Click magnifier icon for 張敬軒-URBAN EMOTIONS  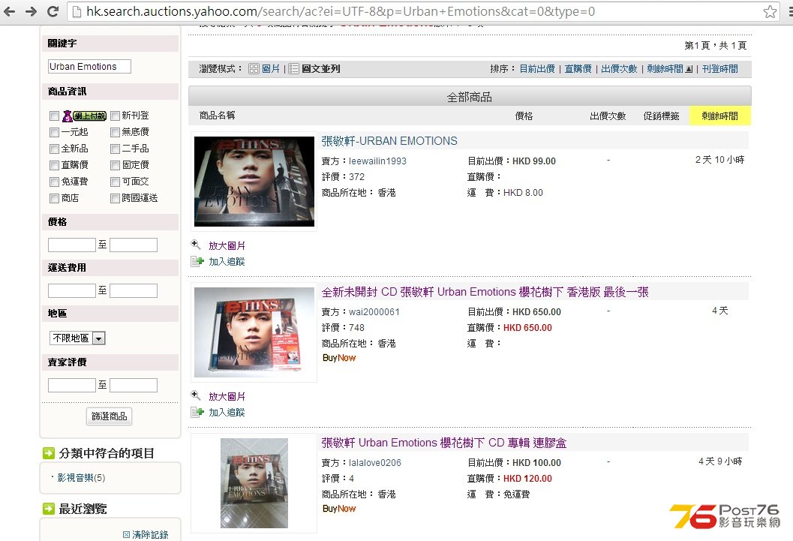tap(196, 245)
